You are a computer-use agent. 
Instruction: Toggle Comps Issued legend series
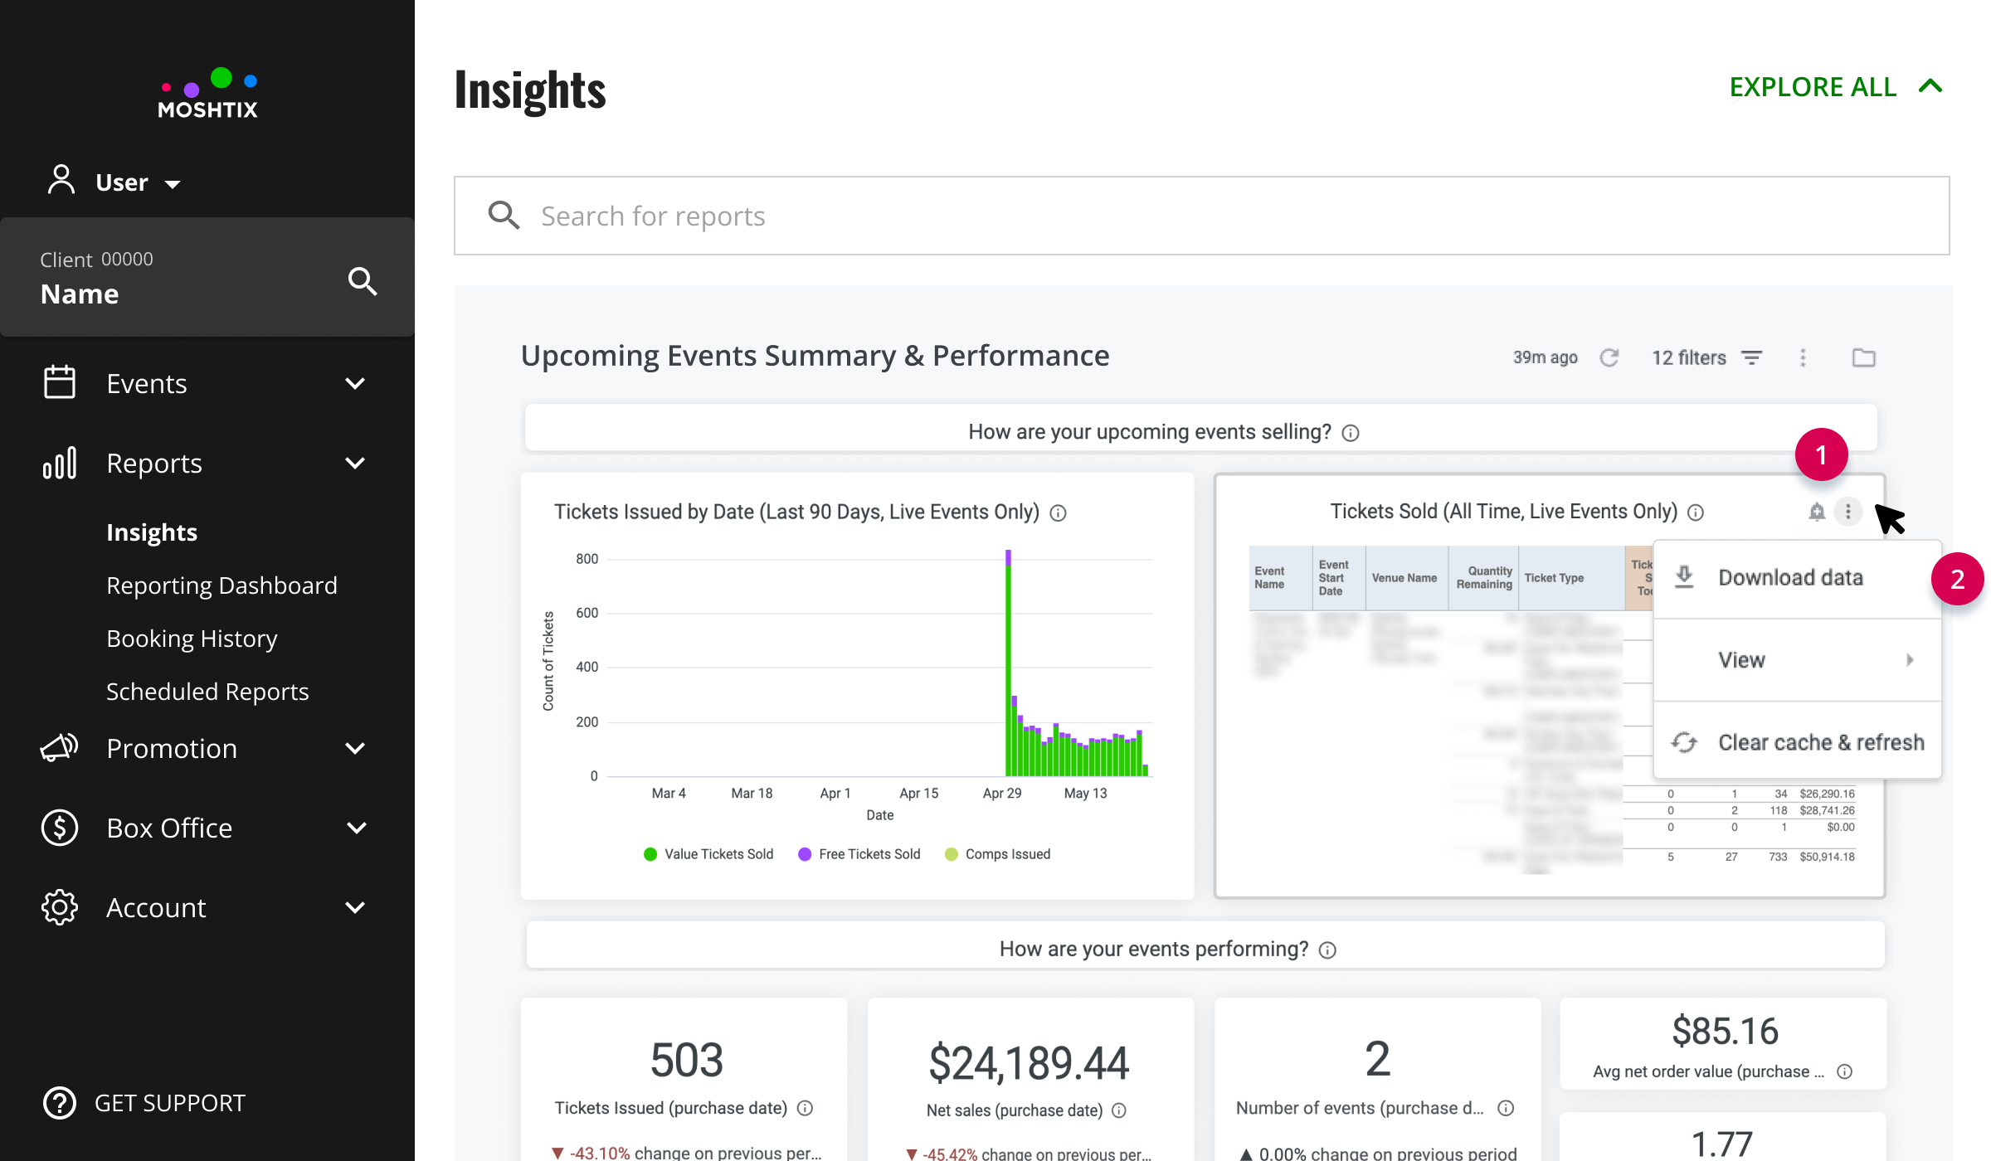998,854
